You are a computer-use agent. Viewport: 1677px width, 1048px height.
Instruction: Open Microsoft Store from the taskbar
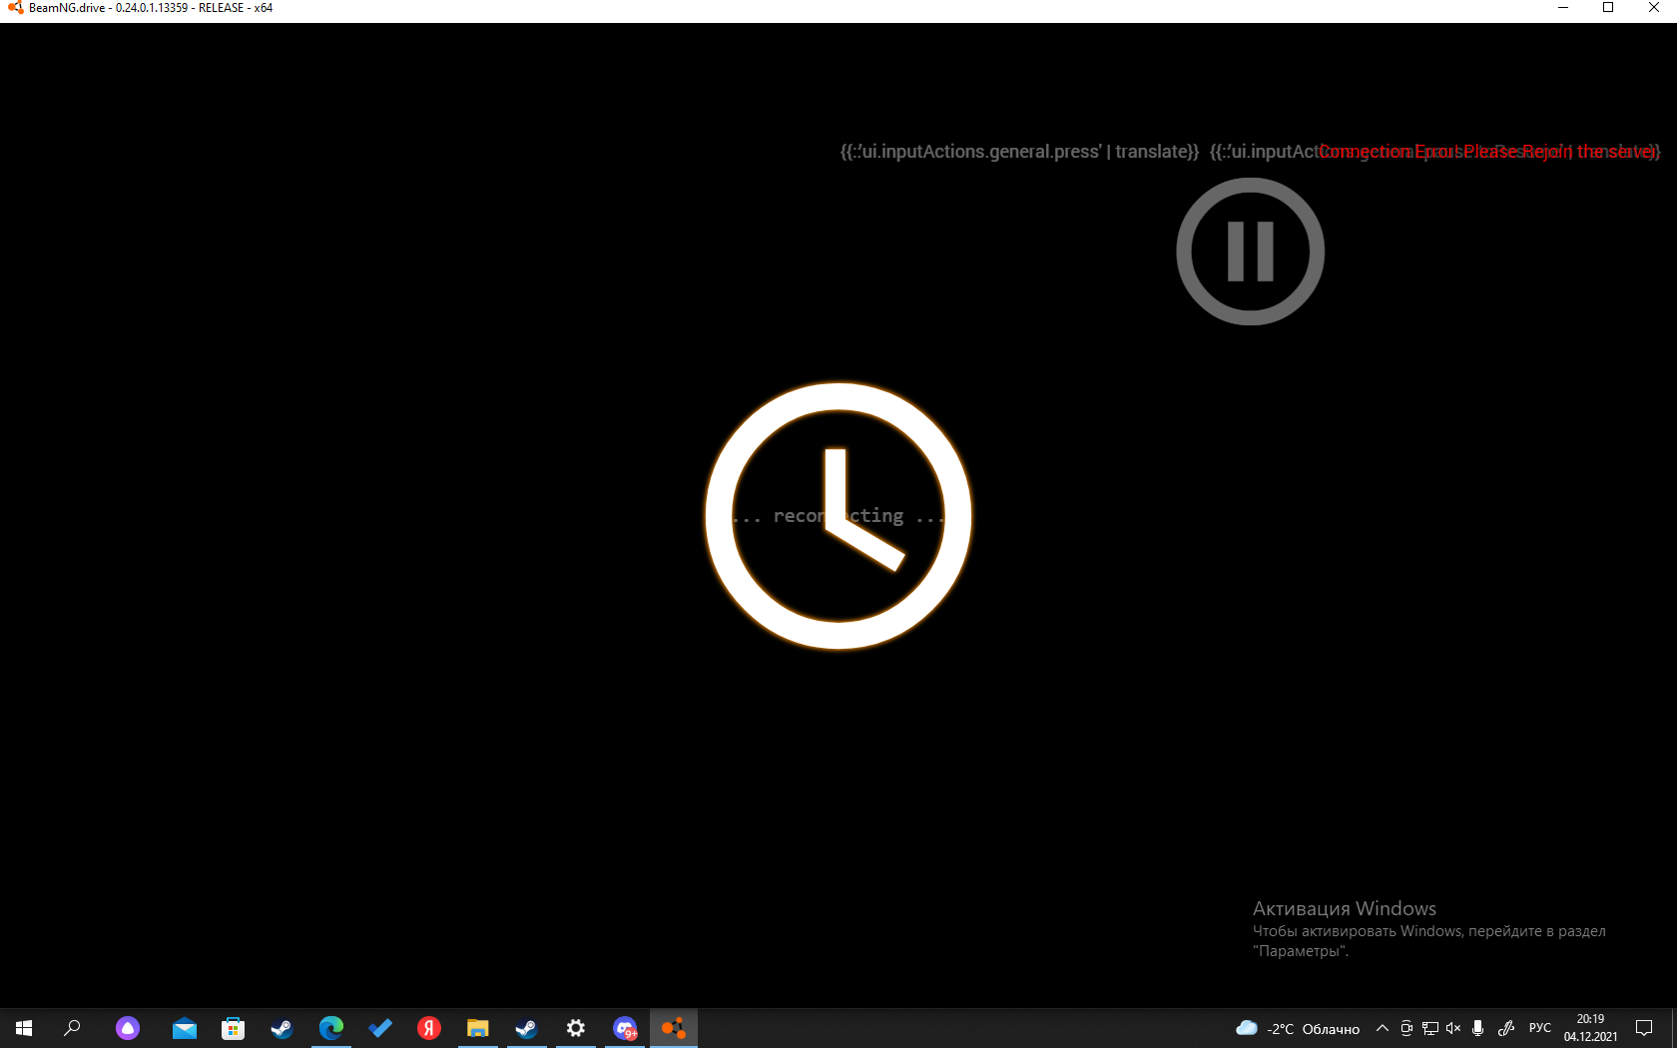point(233,1028)
